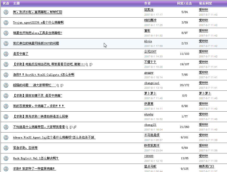The width and height of the screenshot is (227, 172).
Task: Open thread 紧急求助。在线等
Action: (25, 148)
